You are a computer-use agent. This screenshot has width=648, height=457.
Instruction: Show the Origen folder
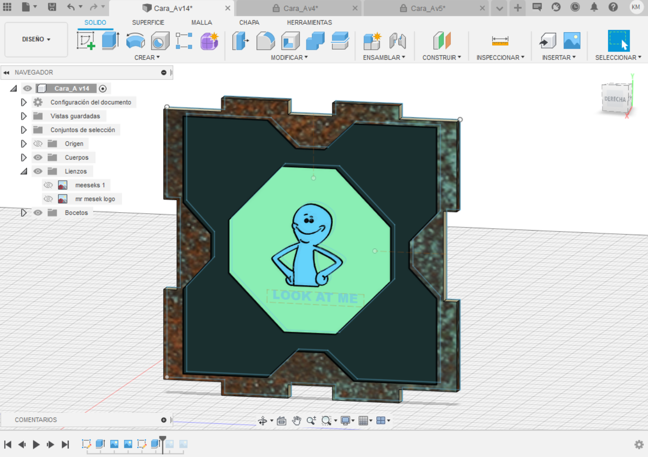38,144
